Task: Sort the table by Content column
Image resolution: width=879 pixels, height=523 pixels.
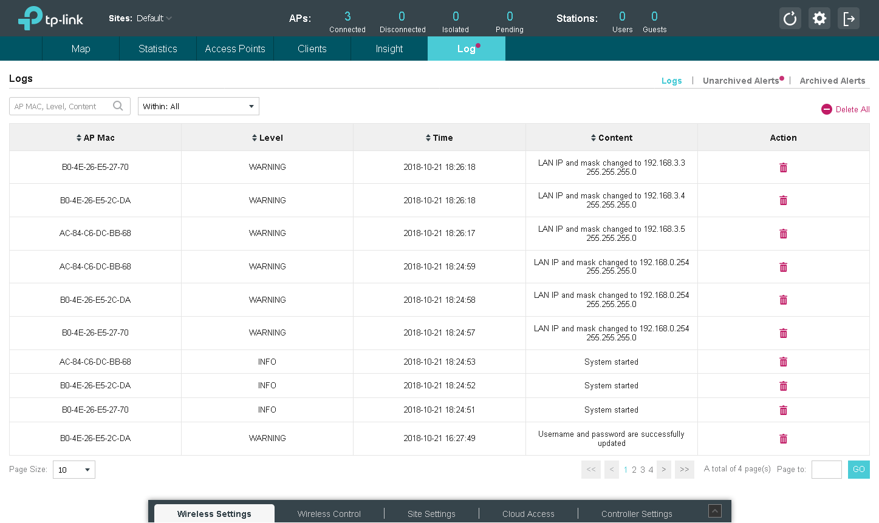Action: [x=612, y=138]
